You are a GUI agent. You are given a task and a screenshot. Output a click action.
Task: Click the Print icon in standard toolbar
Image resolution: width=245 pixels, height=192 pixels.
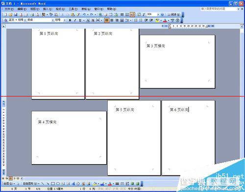click(32, 15)
